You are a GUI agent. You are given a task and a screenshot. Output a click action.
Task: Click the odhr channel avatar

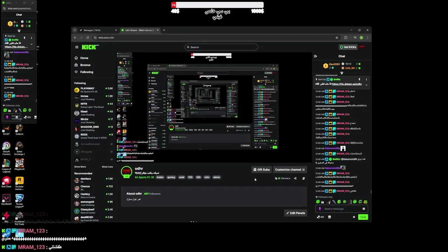click(x=126, y=172)
